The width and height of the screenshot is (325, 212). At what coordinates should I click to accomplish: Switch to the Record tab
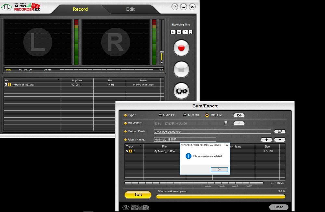(80, 9)
